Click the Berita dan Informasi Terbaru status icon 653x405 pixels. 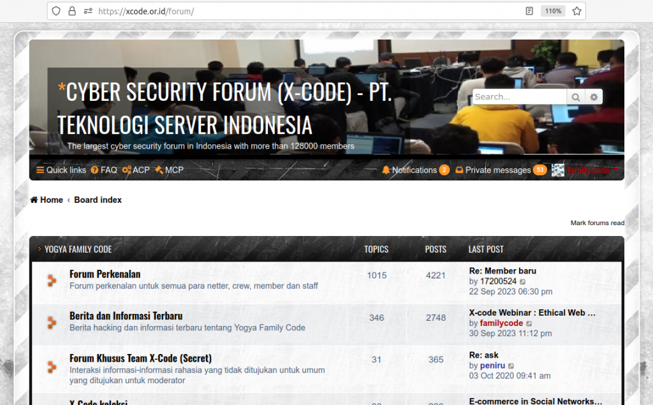tap(52, 323)
